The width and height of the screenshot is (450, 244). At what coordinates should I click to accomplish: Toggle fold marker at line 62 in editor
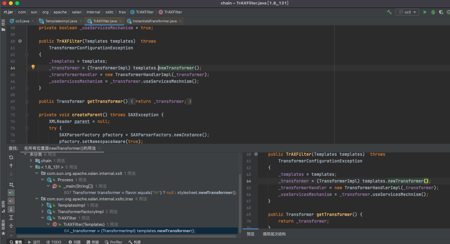pyautogui.click(x=27, y=54)
